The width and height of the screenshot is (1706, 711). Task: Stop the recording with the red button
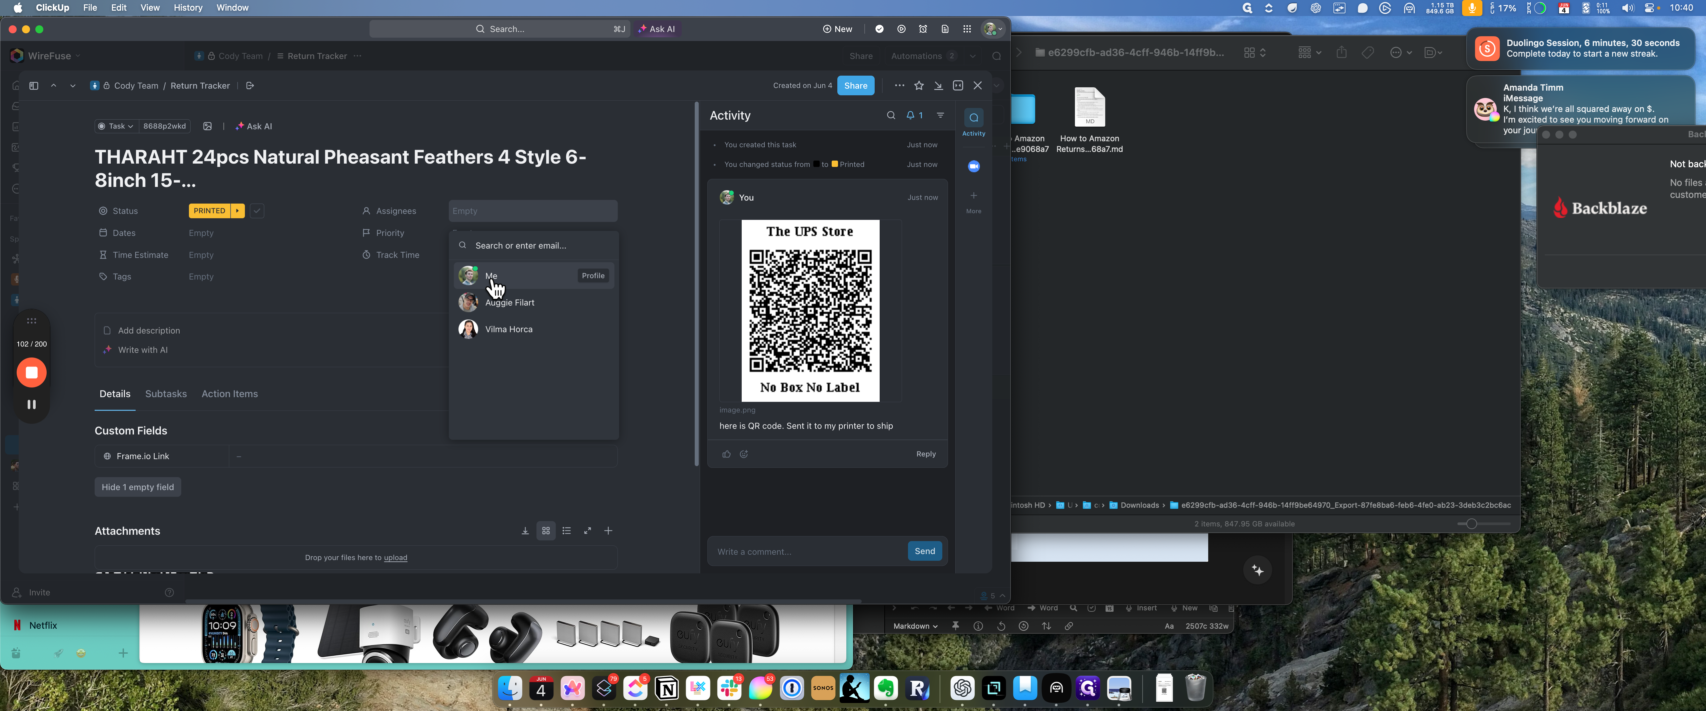tap(31, 373)
